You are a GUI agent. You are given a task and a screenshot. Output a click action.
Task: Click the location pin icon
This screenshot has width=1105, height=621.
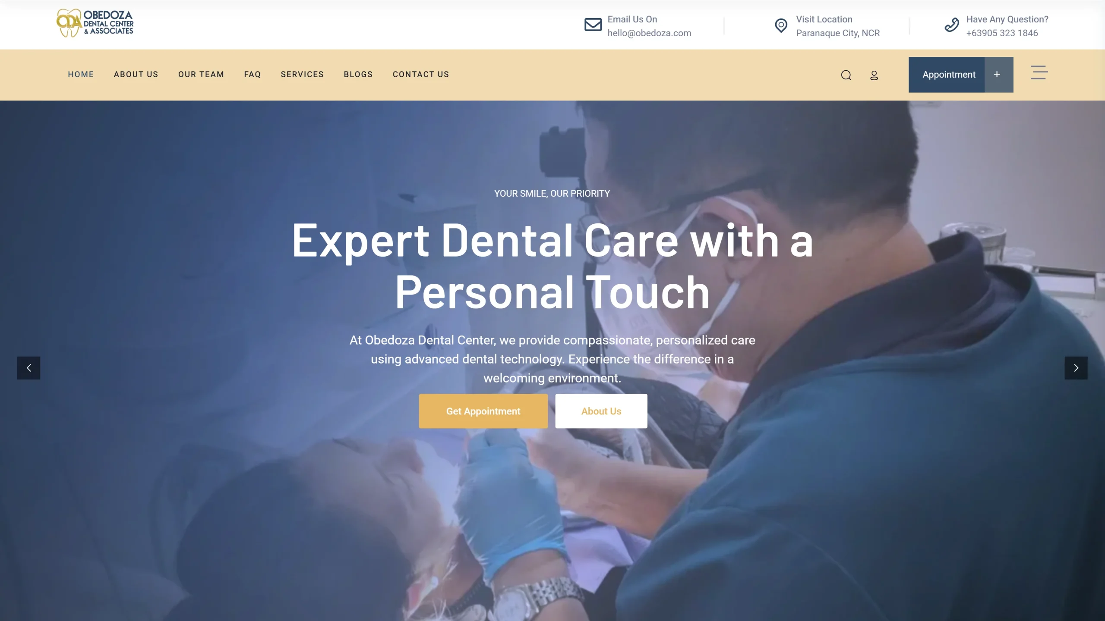(781, 26)
